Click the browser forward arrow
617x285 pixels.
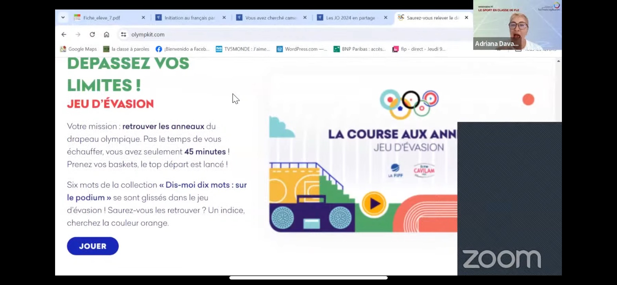(78, 34)
